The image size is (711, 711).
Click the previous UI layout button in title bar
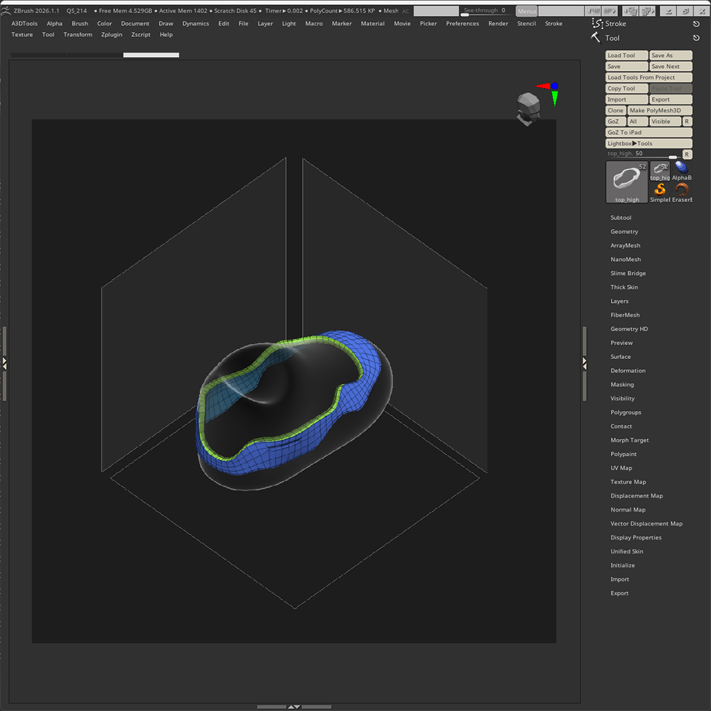click(630, 11)
